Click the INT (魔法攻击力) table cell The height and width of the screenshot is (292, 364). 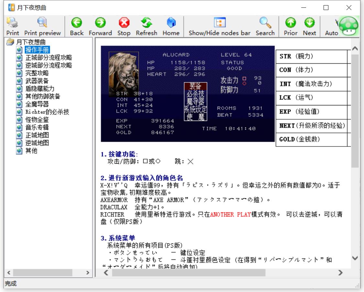pyautogui.click(x=311, y=84)
